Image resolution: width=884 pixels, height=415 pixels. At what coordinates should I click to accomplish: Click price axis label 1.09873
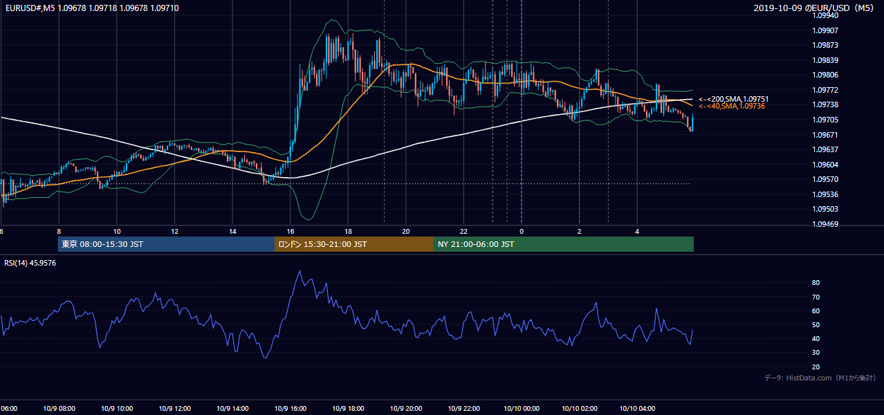(x=825, y=45)
